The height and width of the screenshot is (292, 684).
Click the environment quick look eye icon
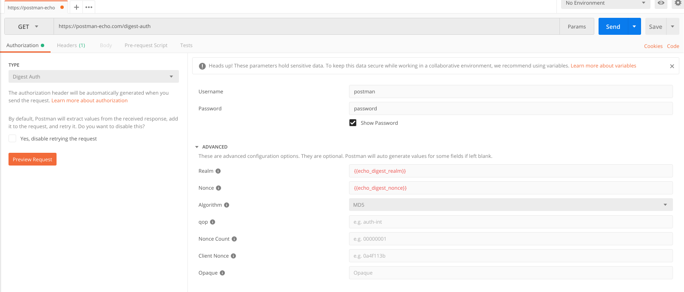pyautogui.click(x=661, y=3)
